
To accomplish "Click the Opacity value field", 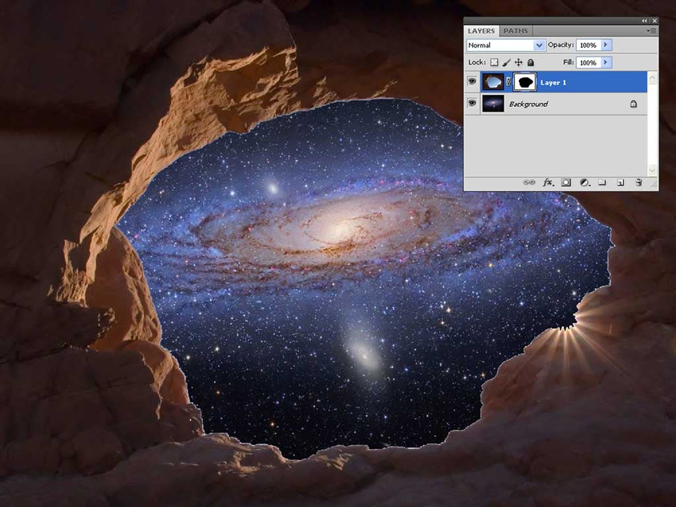I will click(x=588, y=46).
